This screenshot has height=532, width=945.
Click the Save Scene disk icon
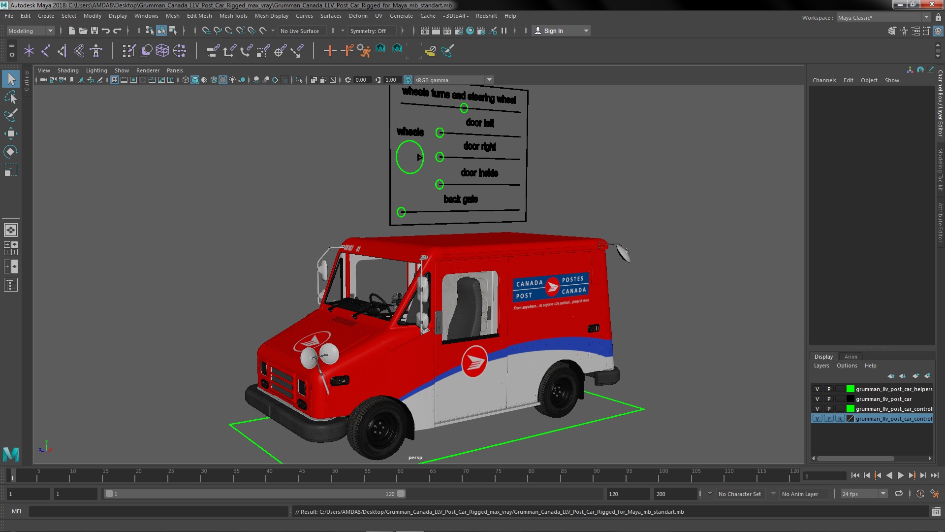pos(94,31)
